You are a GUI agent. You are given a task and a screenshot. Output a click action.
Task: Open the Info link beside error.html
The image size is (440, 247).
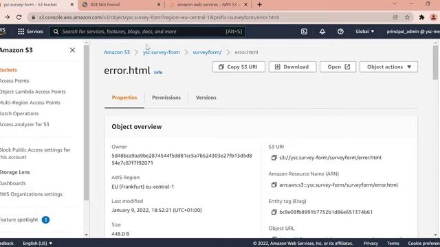158,72
